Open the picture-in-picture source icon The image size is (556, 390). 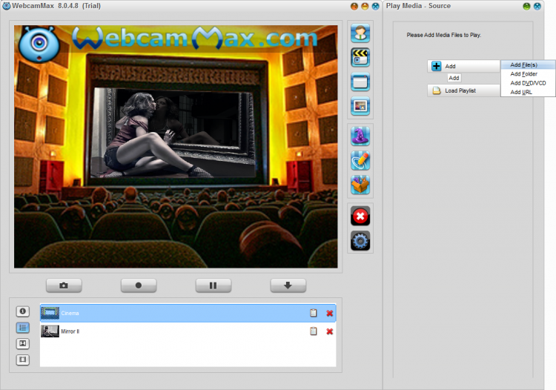(x=360, y=106)
